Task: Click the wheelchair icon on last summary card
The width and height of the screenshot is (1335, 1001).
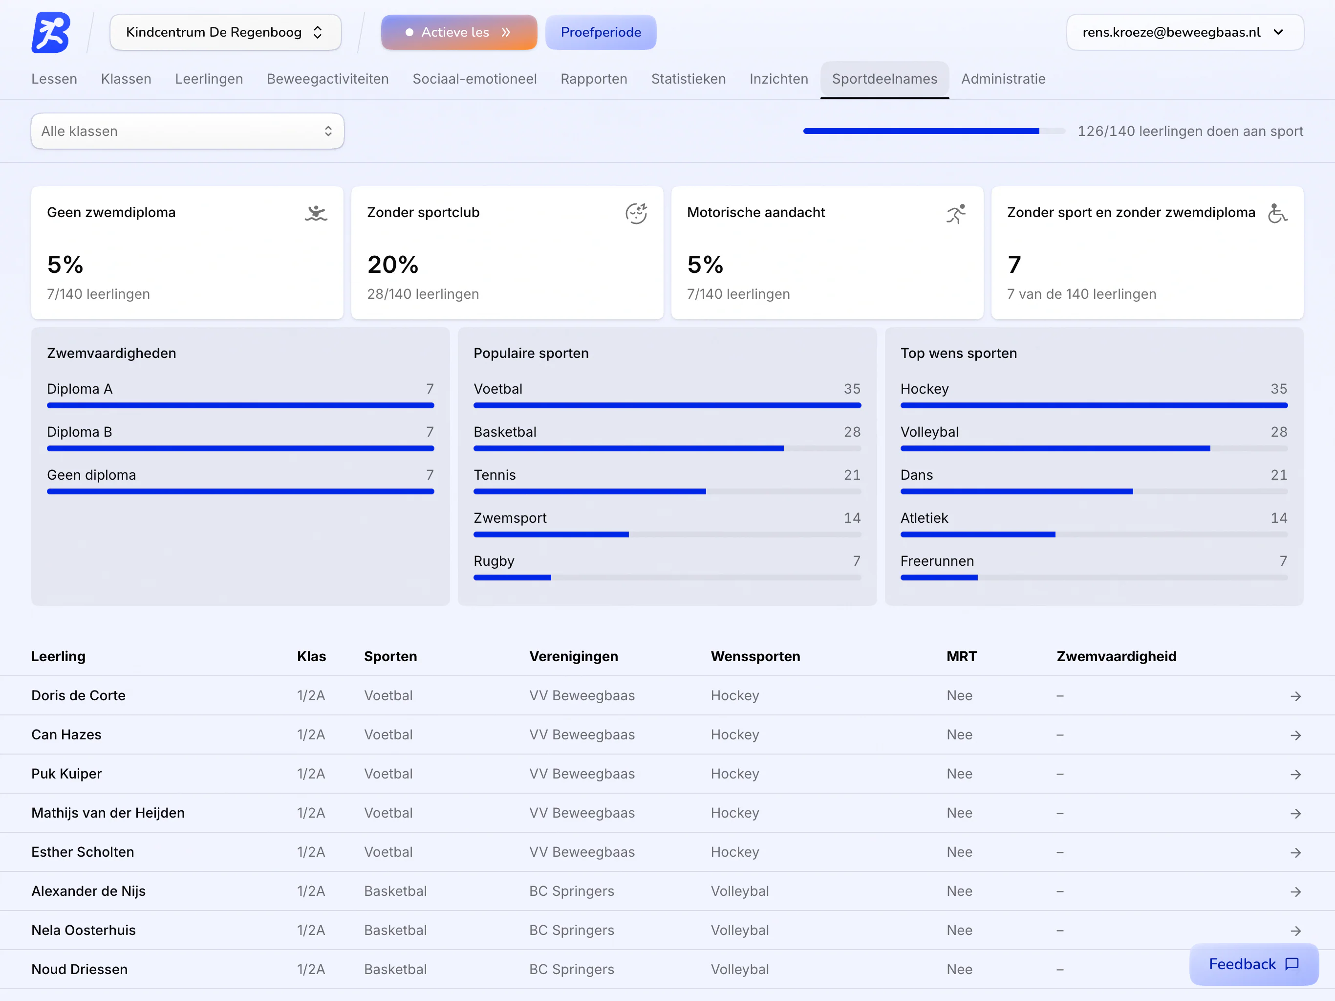Action: pyautogui.click(x=1277, y=213)
